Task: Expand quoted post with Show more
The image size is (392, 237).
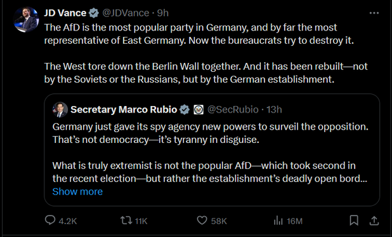Action: pos(77,192)
